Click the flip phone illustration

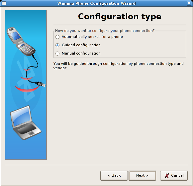pyautogui.click(x=21, y=41)
